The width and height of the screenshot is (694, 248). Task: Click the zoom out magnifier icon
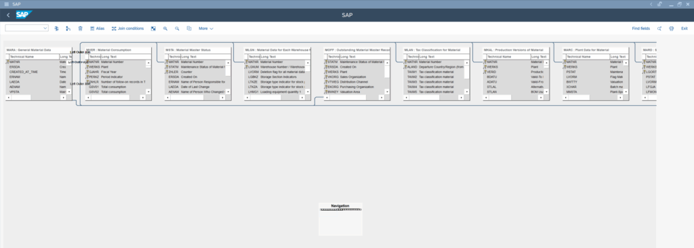[177, 28]
